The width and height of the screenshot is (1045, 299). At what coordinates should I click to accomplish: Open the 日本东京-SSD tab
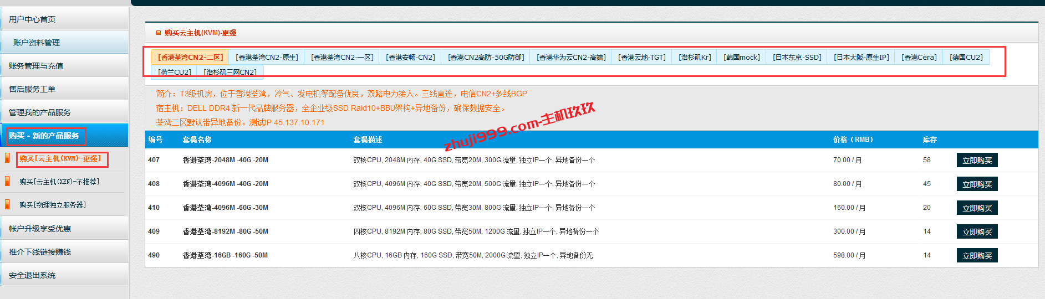[797, 57]
